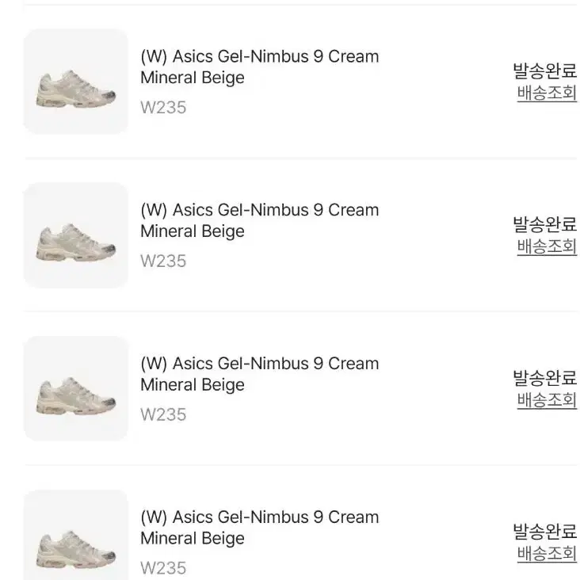Select third order's product title text
Image resolution: width=580 pixels, height=580 pixels.
coord(260,374)
